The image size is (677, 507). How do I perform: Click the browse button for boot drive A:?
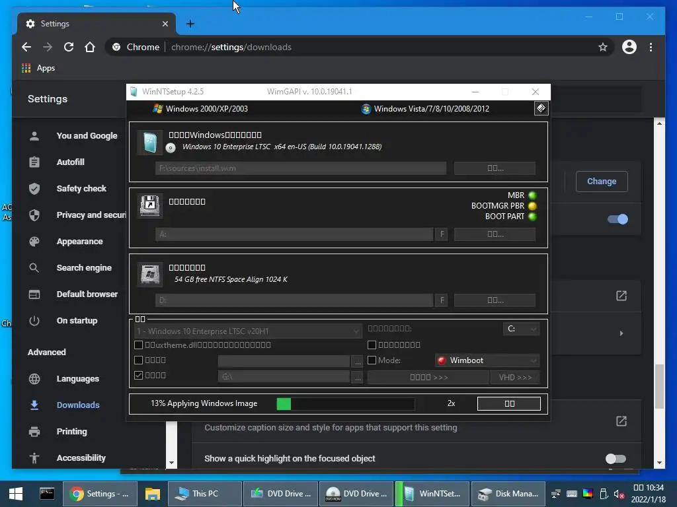coord(495,234)
